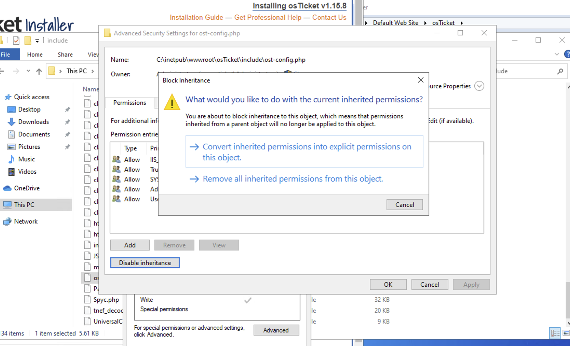Open Downloads folder icon in sidebar

(x=11, y=122)
